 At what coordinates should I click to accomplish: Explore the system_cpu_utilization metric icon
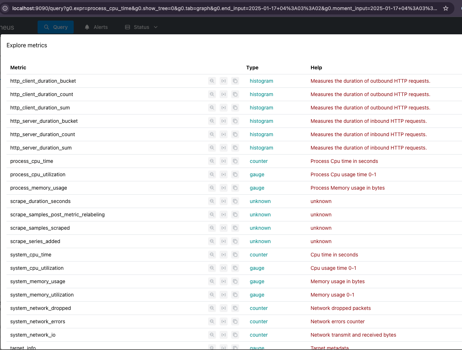[212, 268]
